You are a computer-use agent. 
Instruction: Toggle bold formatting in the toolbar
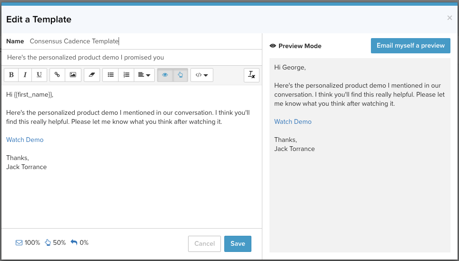(x=11, y=75)
